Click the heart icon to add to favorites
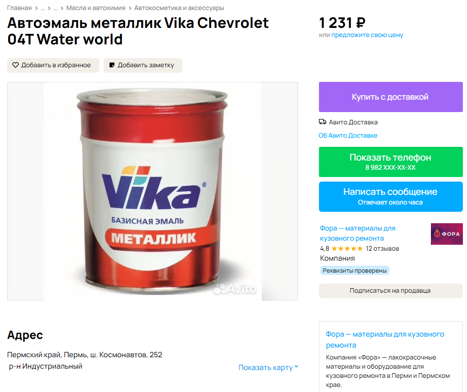Viewport: 467px width, 392px height. tap(16, 65)
